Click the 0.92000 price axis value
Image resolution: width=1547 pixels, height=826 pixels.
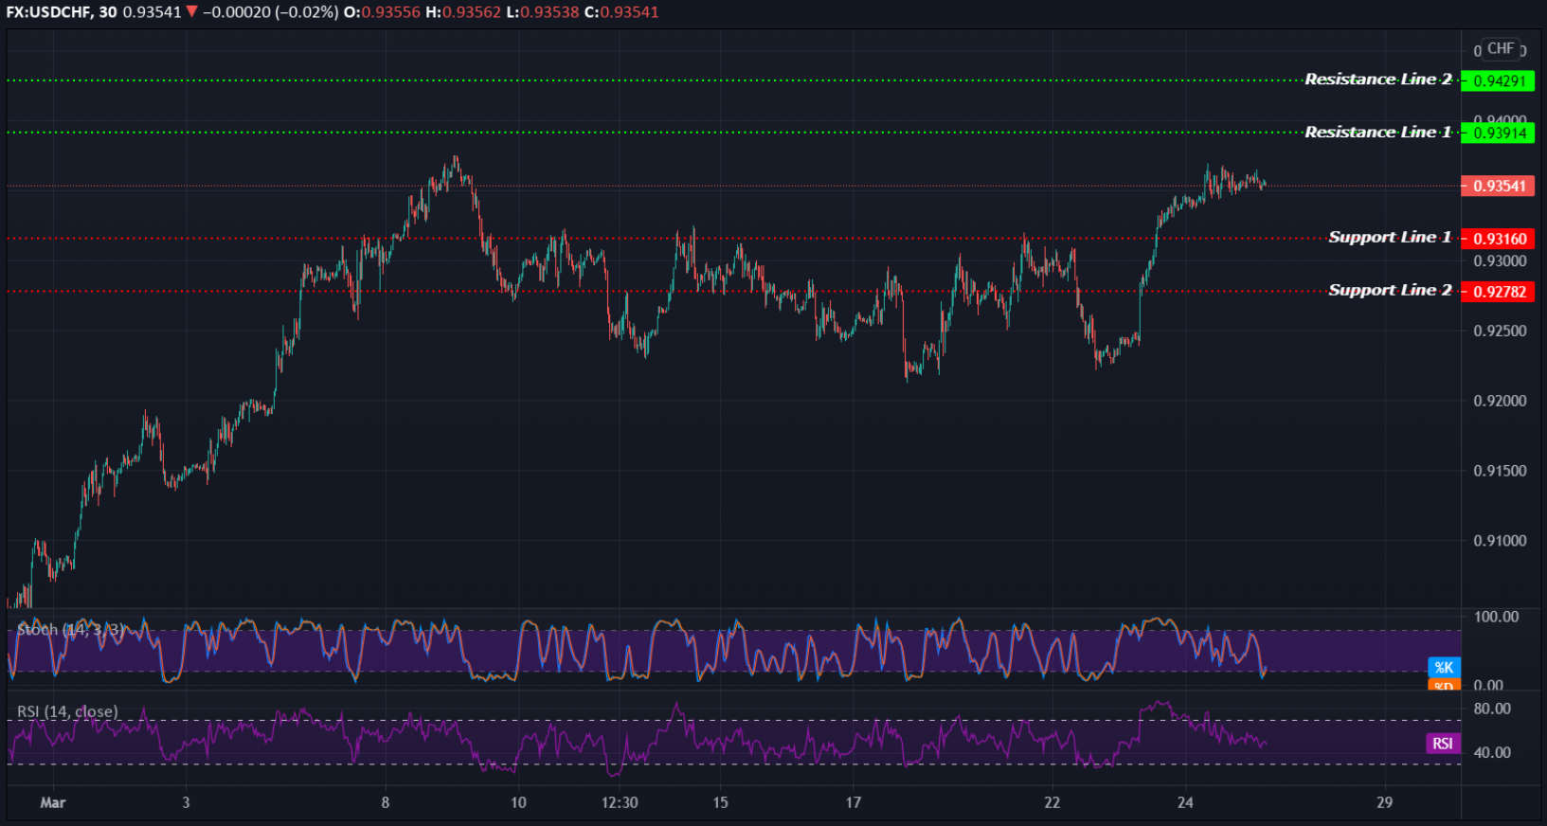click(x=1501, y=401)
